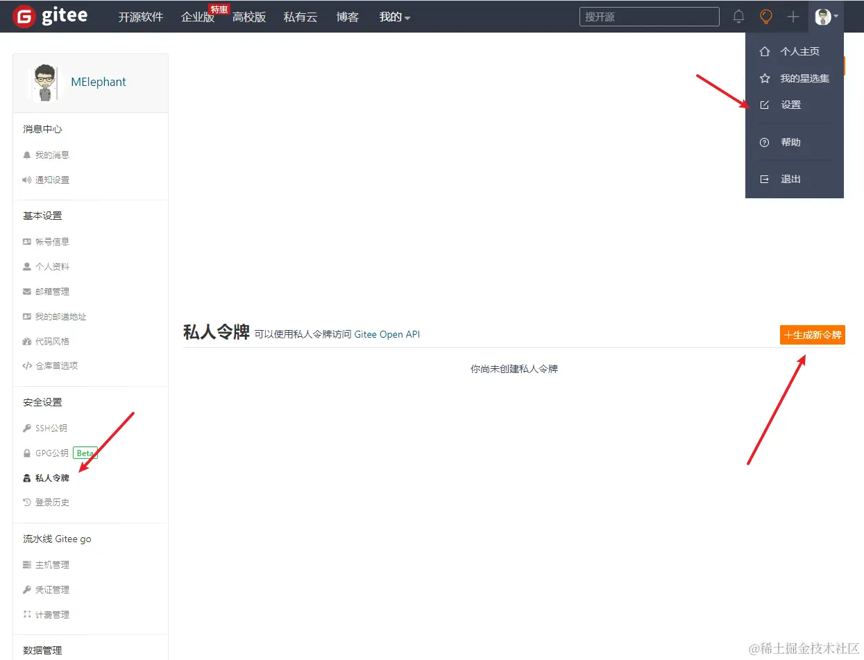Click the code icon beside 仓库首选项
Screen dimensions: 864x660
click(x=27, y=366)
